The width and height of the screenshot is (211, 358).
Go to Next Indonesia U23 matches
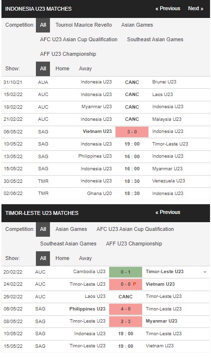click(195, 8)
